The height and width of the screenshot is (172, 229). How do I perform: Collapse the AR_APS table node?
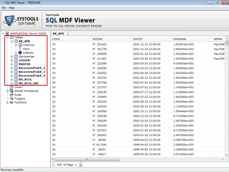click(x=11, y=41)
